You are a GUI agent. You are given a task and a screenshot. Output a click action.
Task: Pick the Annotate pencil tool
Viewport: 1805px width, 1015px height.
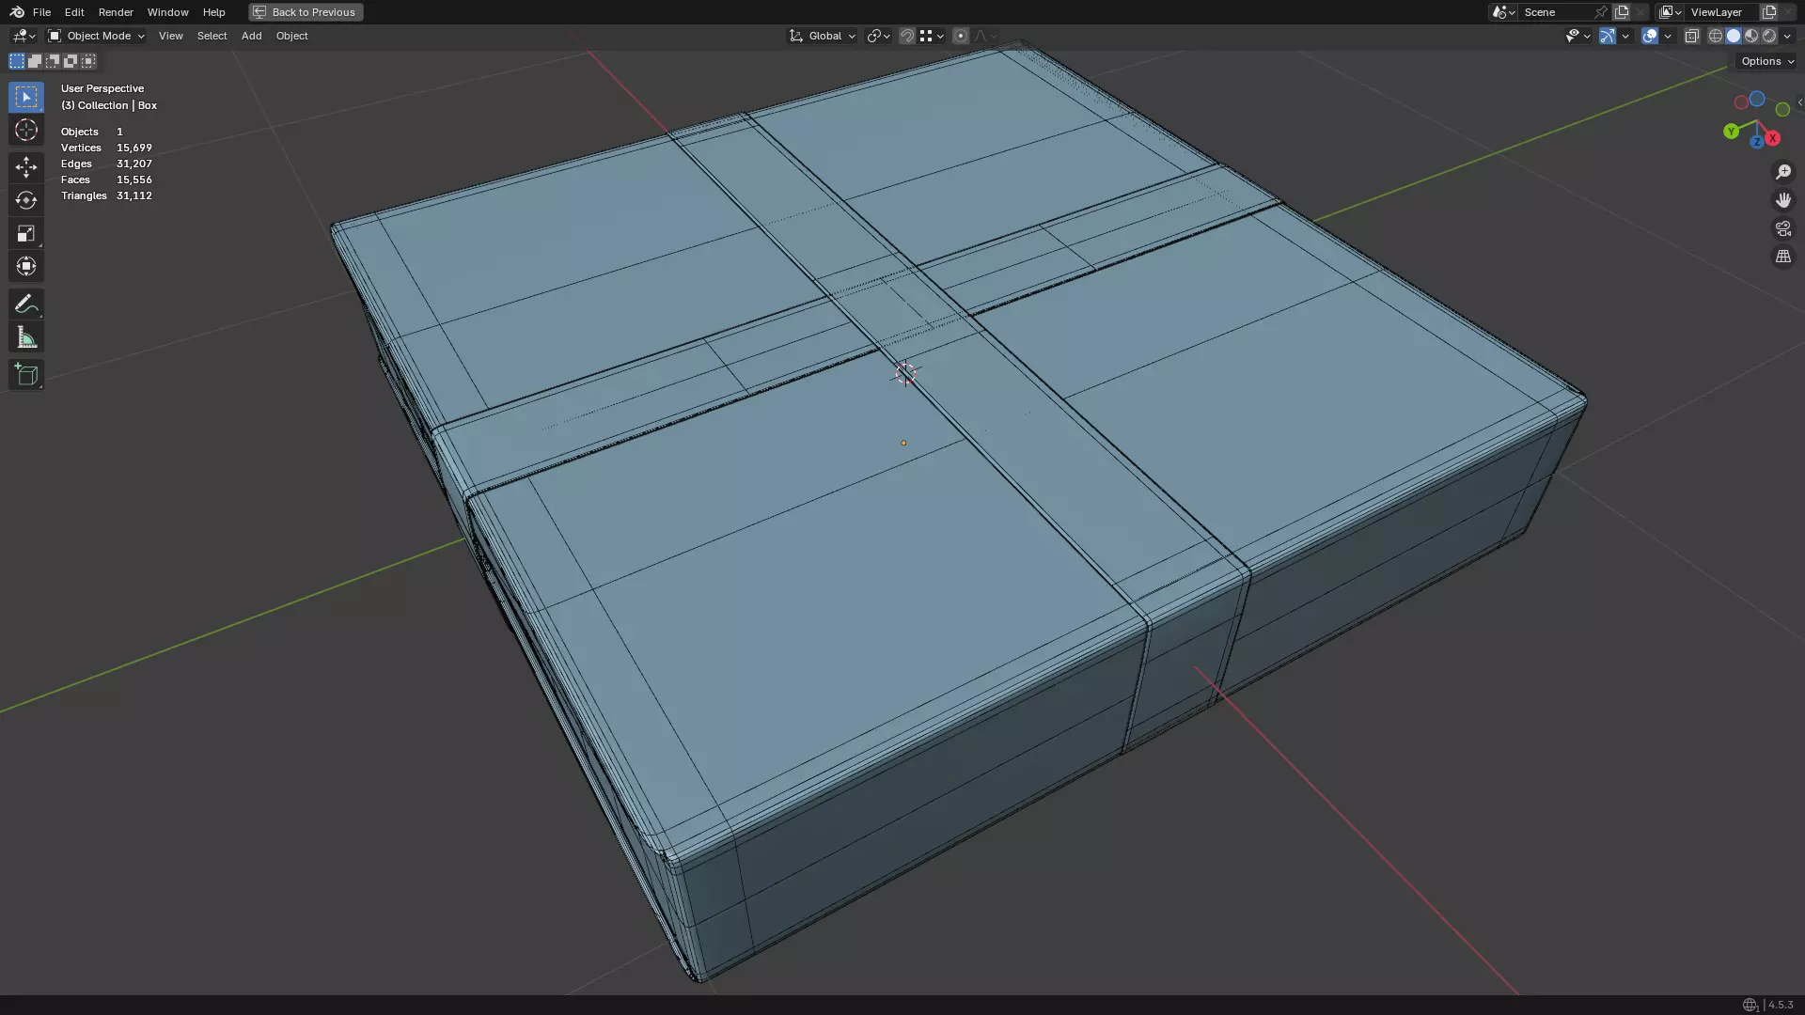25,304
